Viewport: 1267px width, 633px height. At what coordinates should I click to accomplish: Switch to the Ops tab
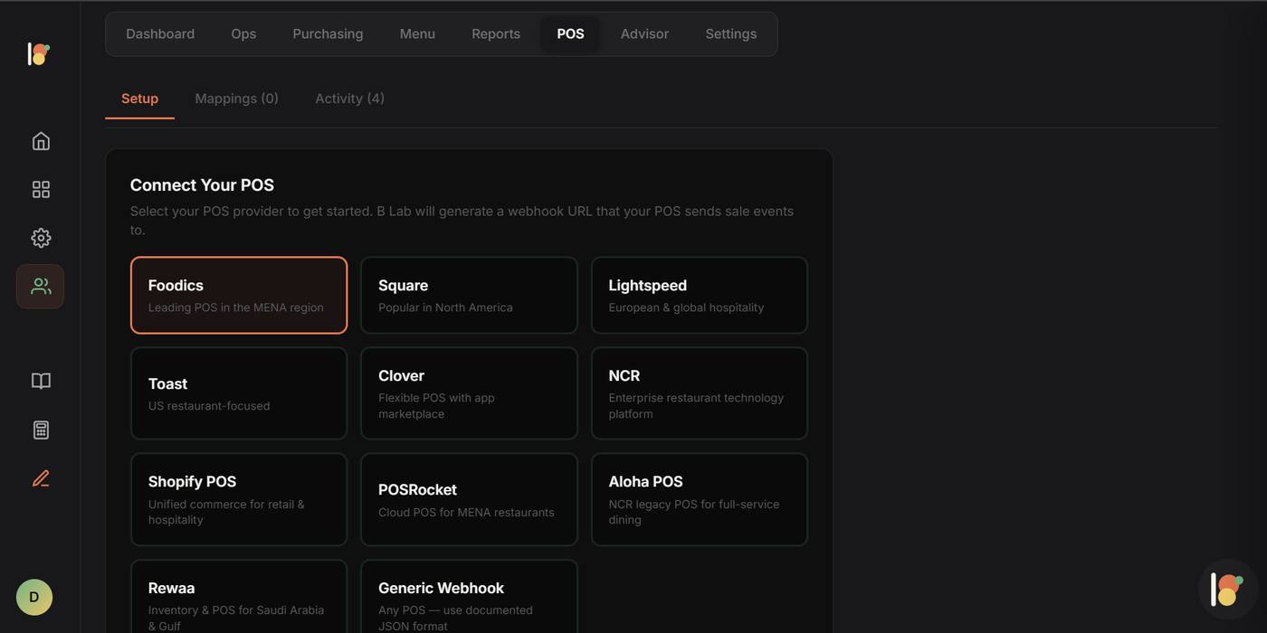tap(243, 34)
